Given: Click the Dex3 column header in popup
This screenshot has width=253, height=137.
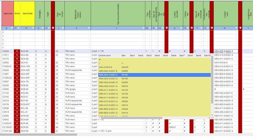Looking at the screenshot, I should point(149,55).
